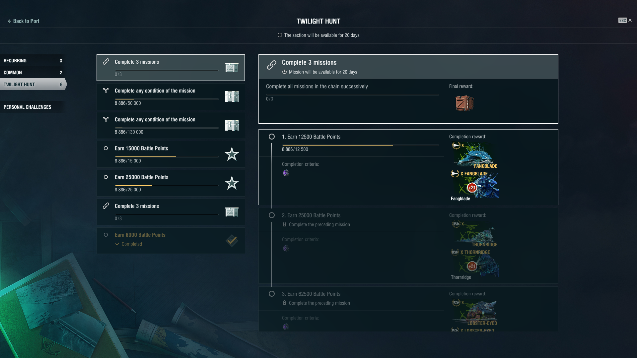This screenshot has height=358, width=637.
Task: Select the radio circle for 3. Earn 62500 Battle Points
Action: tap(272, 294)
